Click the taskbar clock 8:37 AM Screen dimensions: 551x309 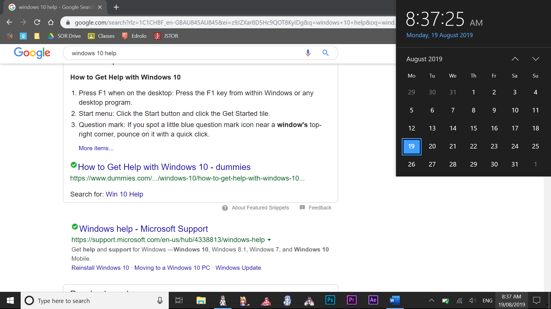(x=511, y=300)
